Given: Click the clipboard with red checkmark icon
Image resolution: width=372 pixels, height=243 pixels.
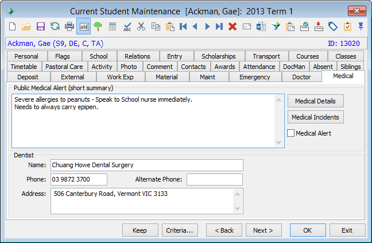Looking at the screenshot, I should click(347, 26).
